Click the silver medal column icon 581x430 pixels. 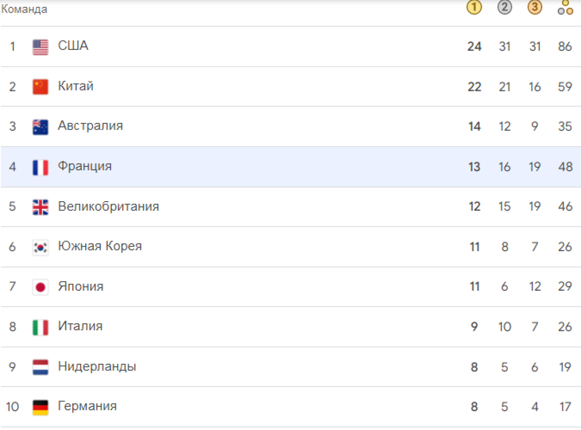(505, 7)
